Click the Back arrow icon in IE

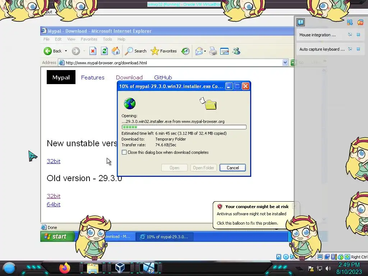(x=48, y=51)
